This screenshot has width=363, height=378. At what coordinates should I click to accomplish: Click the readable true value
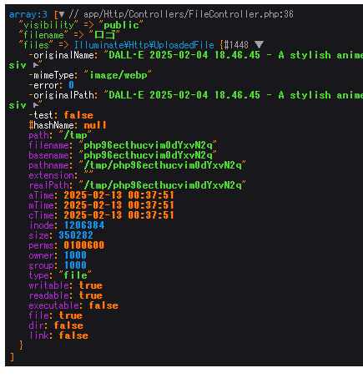click(x=91, y=295)
